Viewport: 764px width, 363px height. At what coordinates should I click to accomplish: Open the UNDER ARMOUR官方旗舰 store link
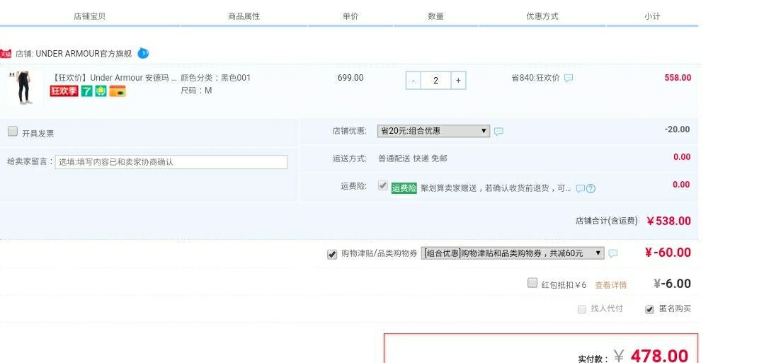84,54
